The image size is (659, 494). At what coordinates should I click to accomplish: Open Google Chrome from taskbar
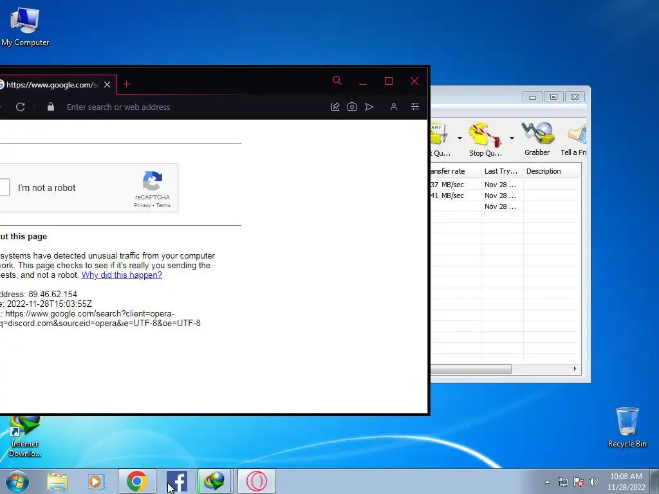click(136, 481)
